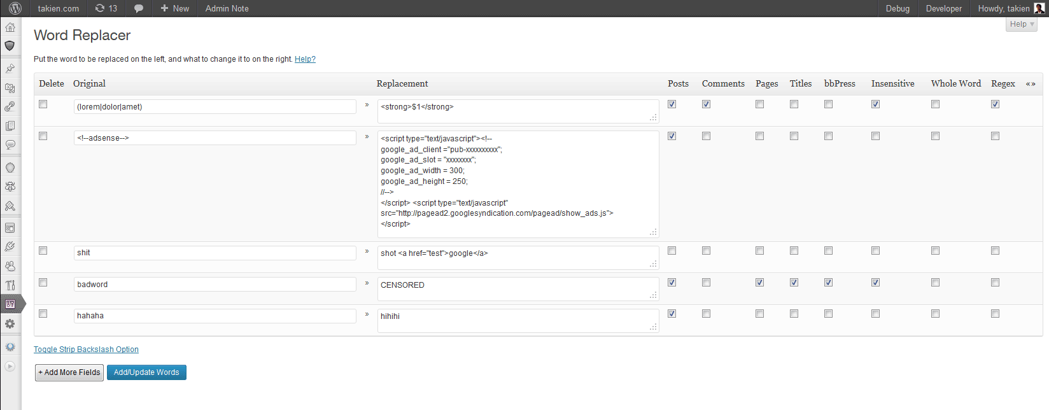Open the shield security menu in sidebar
The image size is (1049, 410).
[x=10, y=46]
